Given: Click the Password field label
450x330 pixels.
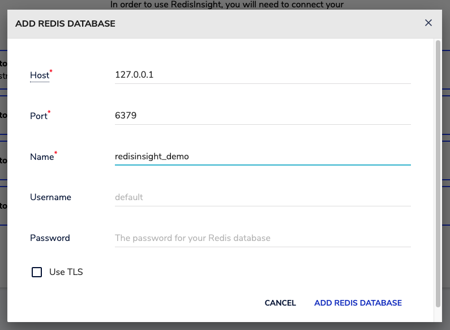Looking at the screenshot, I should pos(50,238).
